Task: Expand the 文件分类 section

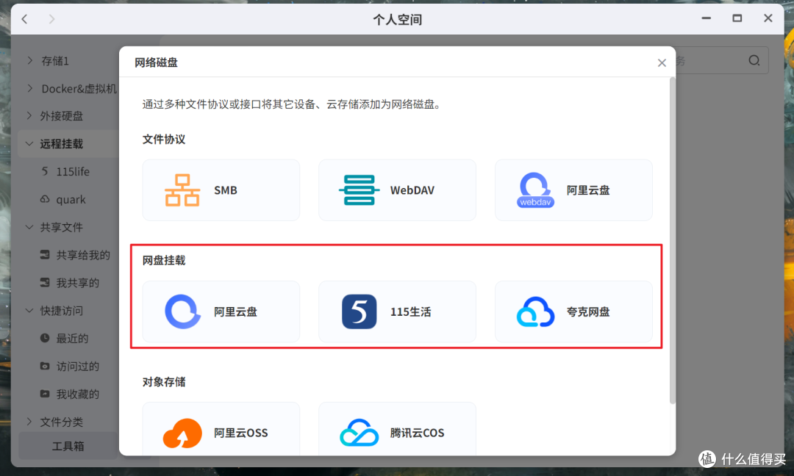Action: coord(29,422)
